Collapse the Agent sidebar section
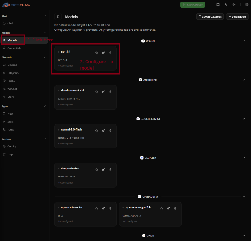This screenshot has height=241, width=251. pos(44,106)
